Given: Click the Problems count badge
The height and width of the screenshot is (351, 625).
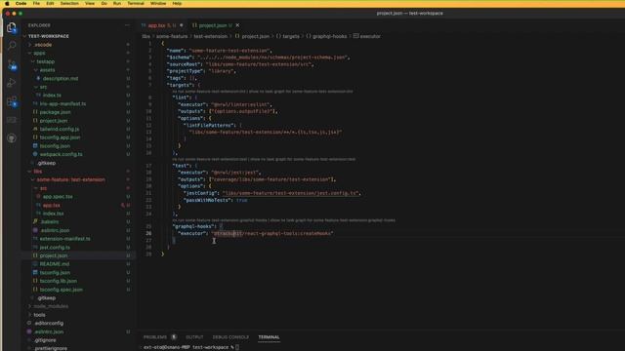Looking at the screenshot, I should 174,336.
